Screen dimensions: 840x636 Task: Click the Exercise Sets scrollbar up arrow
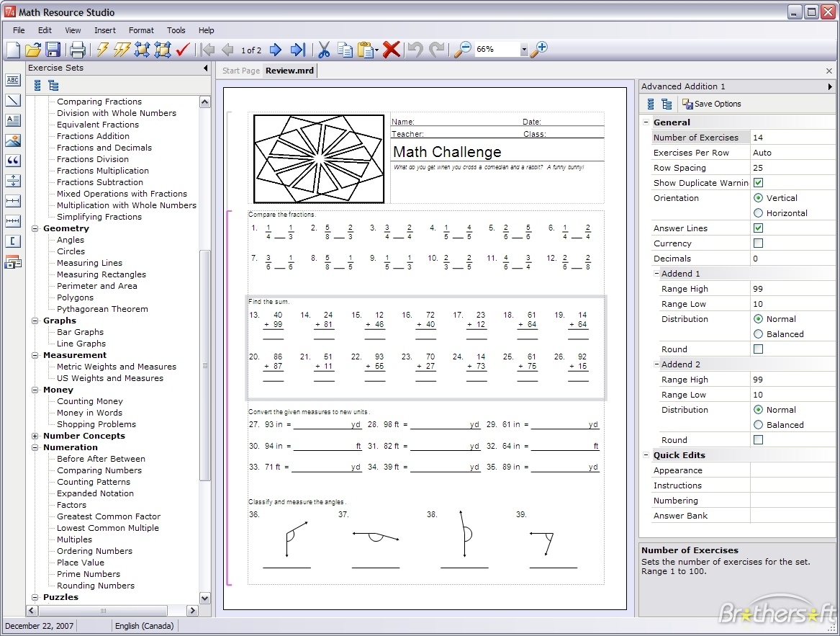point(204,102)
